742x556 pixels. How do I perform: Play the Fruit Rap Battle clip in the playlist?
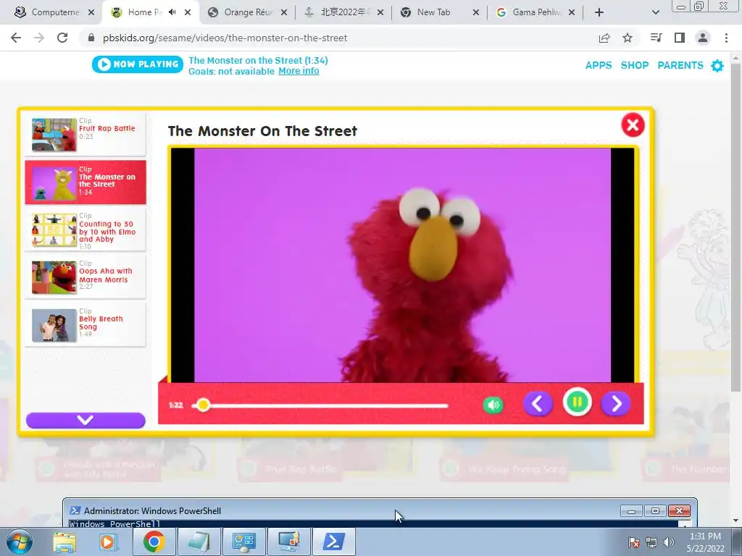point(86,134)
